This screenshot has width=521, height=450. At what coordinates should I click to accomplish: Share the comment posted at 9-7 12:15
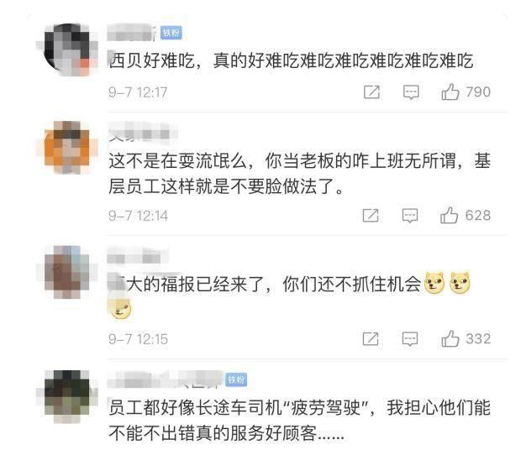pos(371,339)
